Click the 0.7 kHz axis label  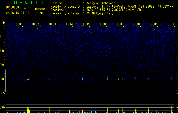[x=3, y=93]
